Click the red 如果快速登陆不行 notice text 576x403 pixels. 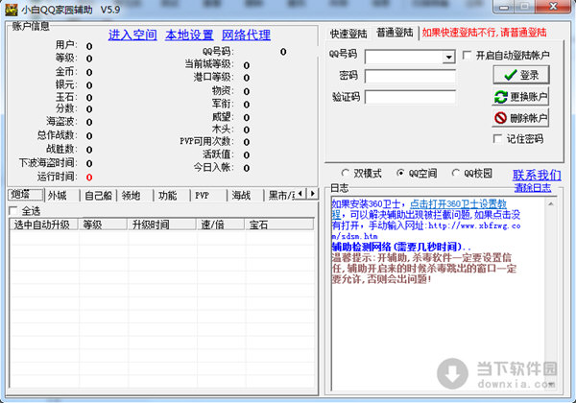point(484,33)
